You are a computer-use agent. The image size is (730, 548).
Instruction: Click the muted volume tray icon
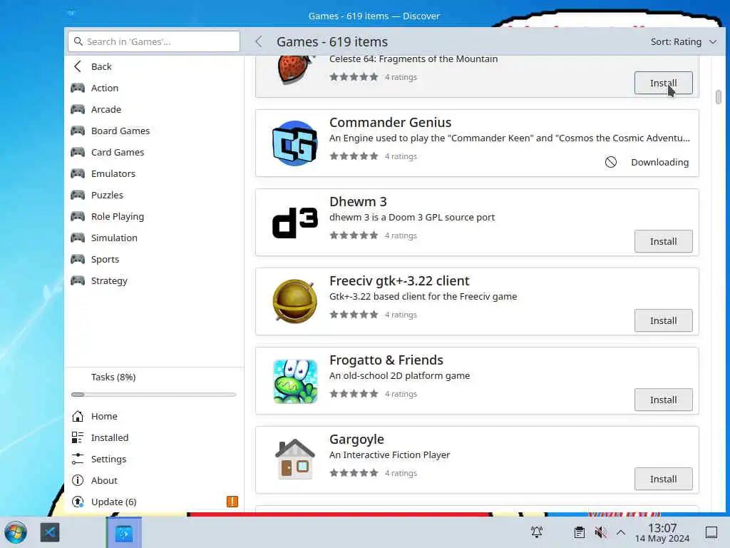tap(600, 532)
